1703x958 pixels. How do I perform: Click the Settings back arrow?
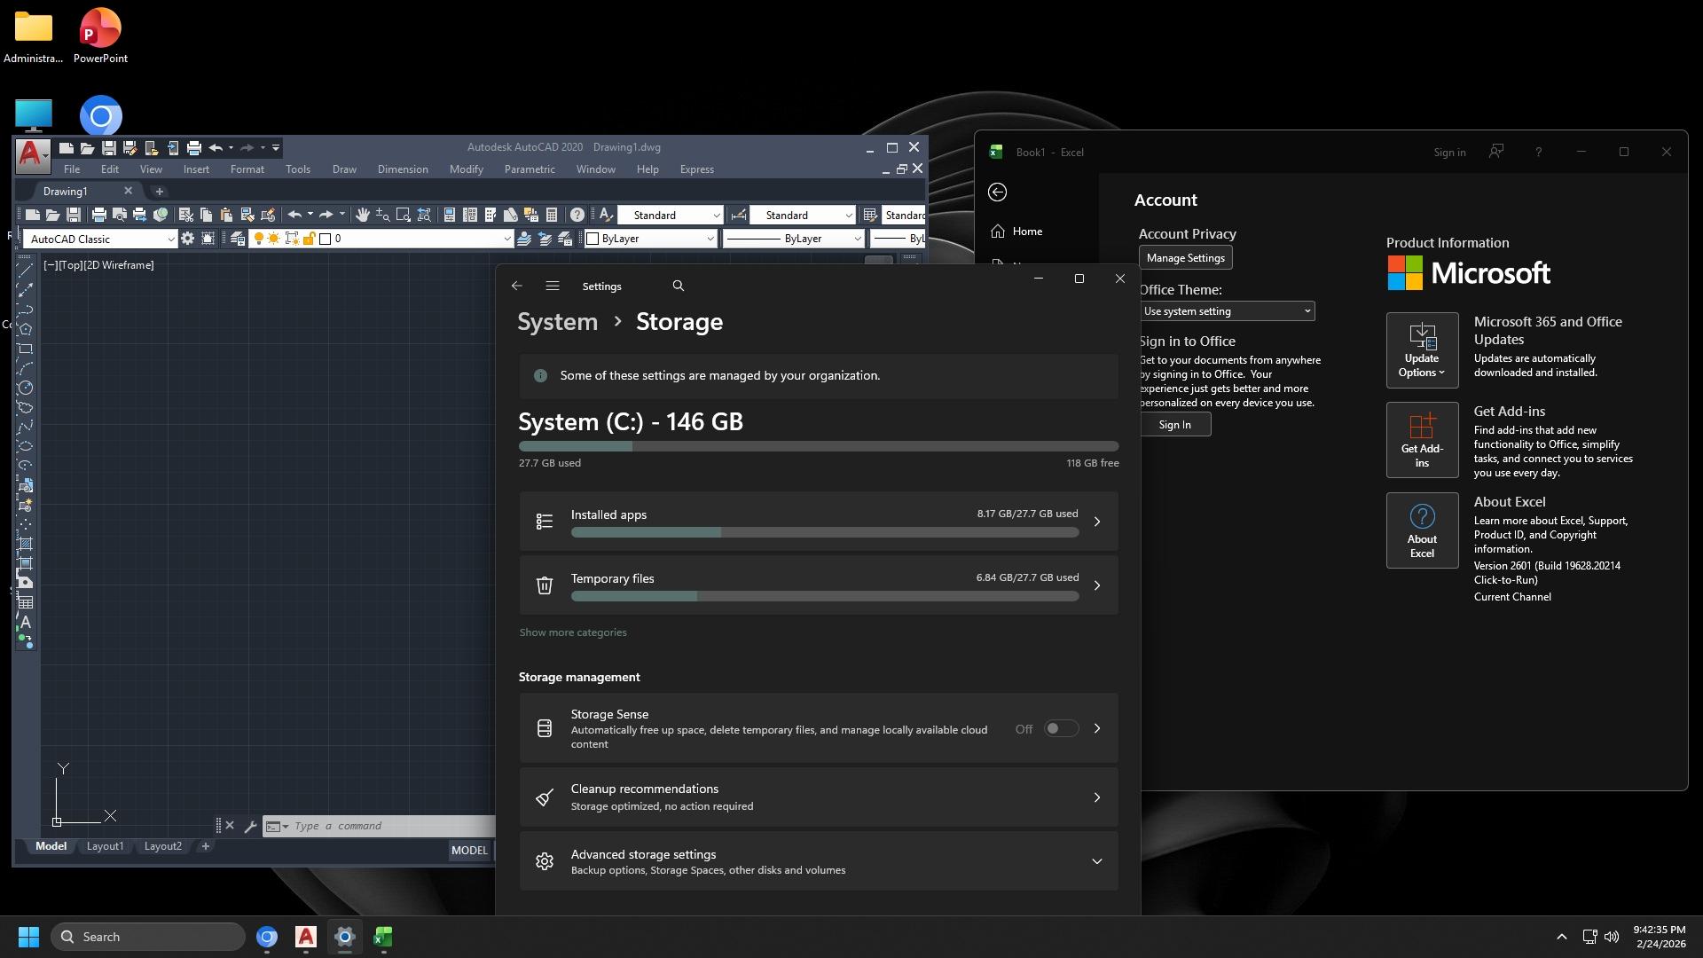click(517, 286)
